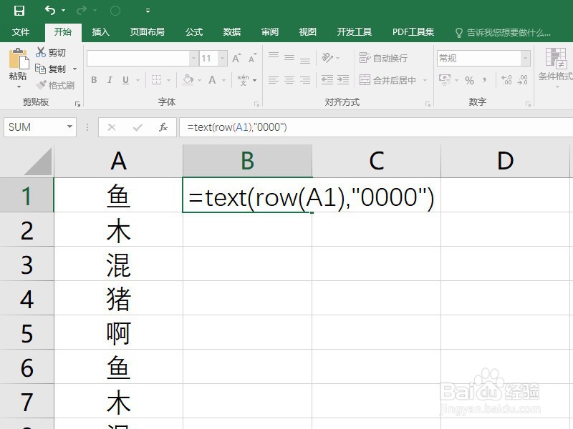Click the decrease indent icon
Image resolution: width=573 pixels, height=429 pixels.
[327, 80]
